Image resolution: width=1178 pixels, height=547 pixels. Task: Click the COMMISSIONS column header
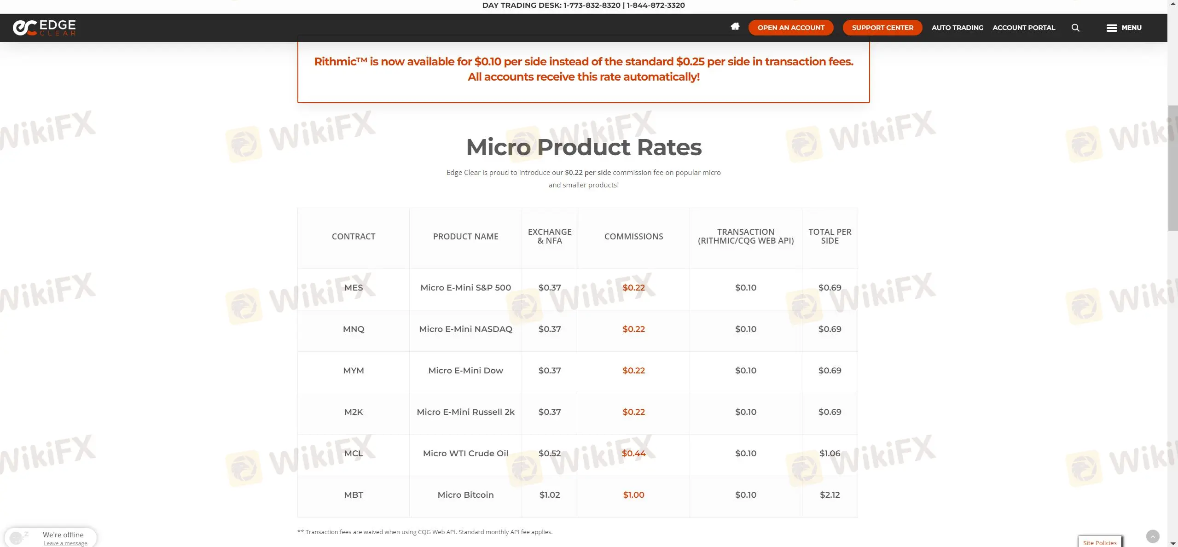point(633,237)
